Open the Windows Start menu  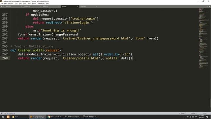(x=3, y=117)
